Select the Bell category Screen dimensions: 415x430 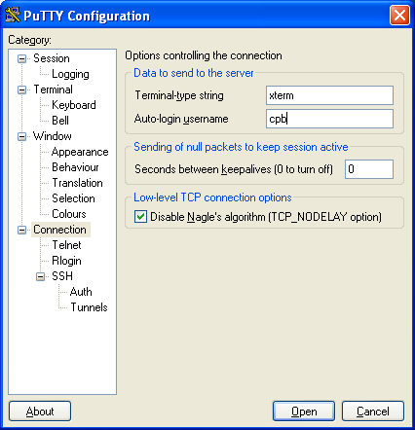pyautogui.click(x=60, y=121)
